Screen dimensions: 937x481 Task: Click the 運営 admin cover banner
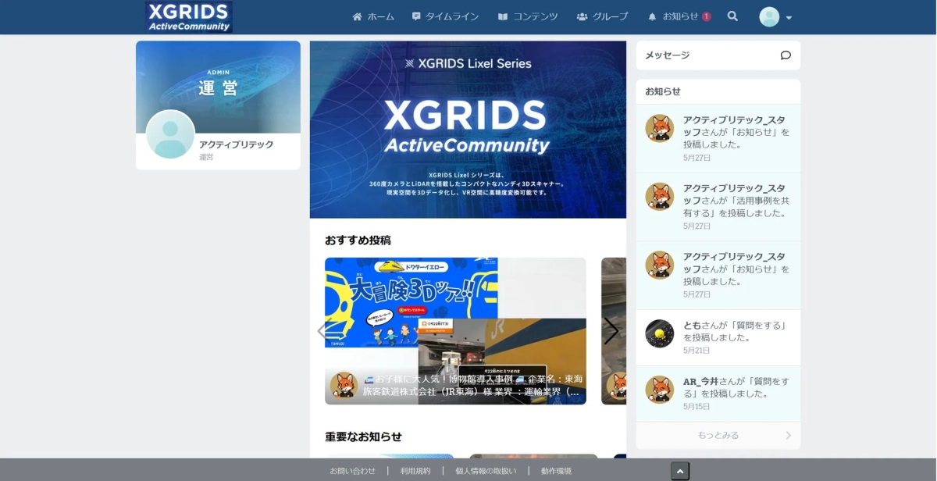pos(218,87)
